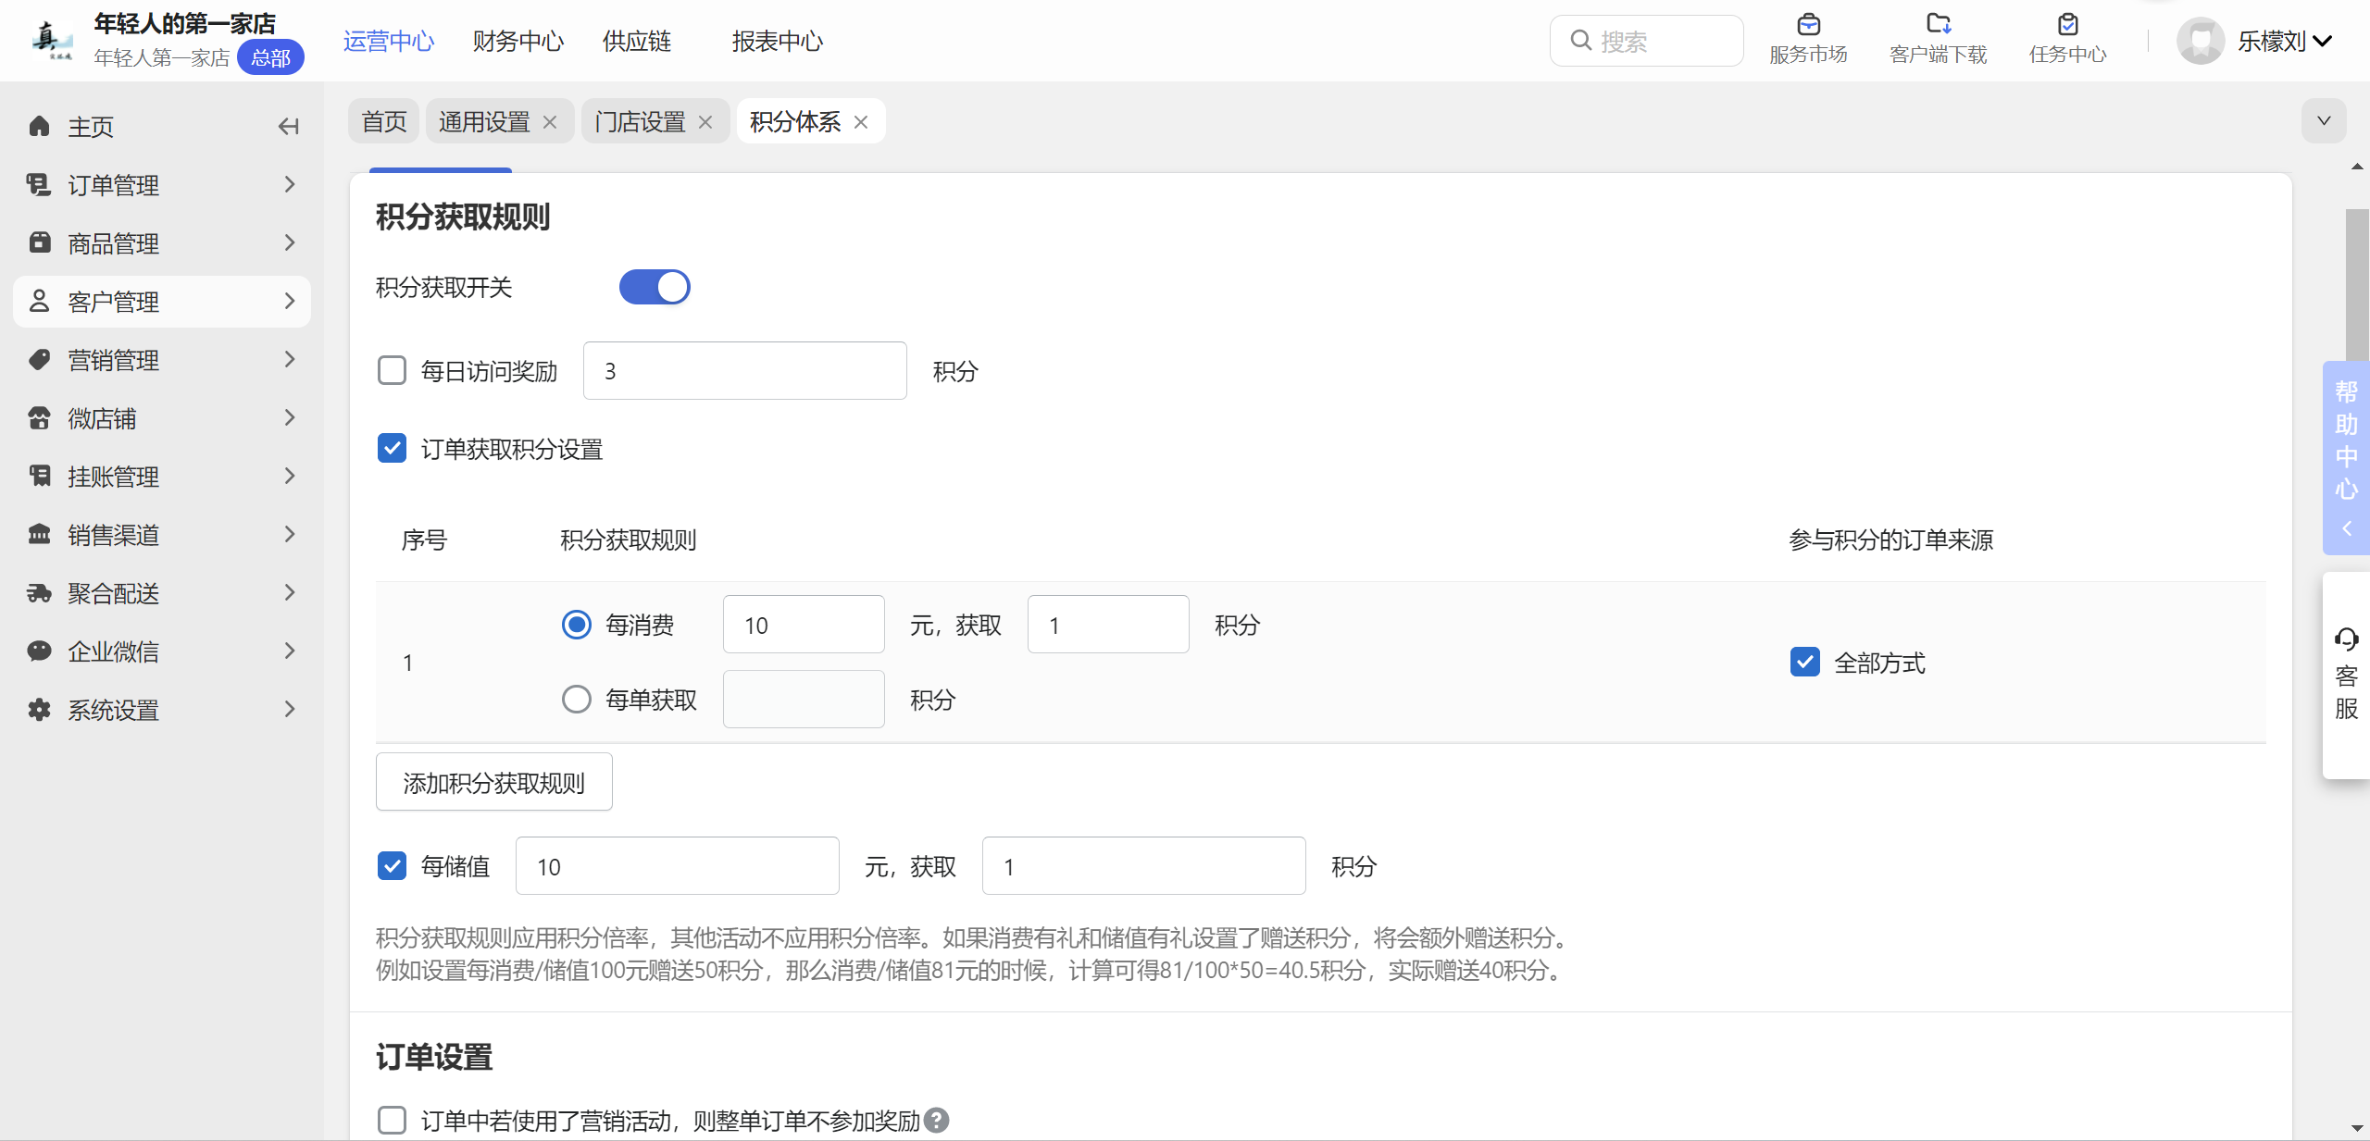This screenshot has height=1141, width=2370.
Task: Open the 任务中心 clipboard icon
Action: tap(2067, 25)
